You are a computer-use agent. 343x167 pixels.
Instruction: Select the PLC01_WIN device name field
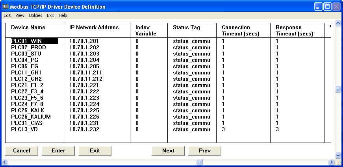point(34,41)
